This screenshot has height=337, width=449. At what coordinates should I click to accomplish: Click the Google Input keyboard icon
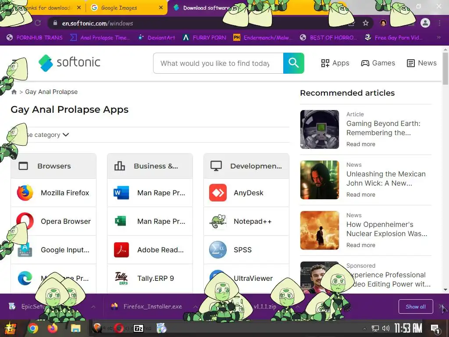[25, 250]
